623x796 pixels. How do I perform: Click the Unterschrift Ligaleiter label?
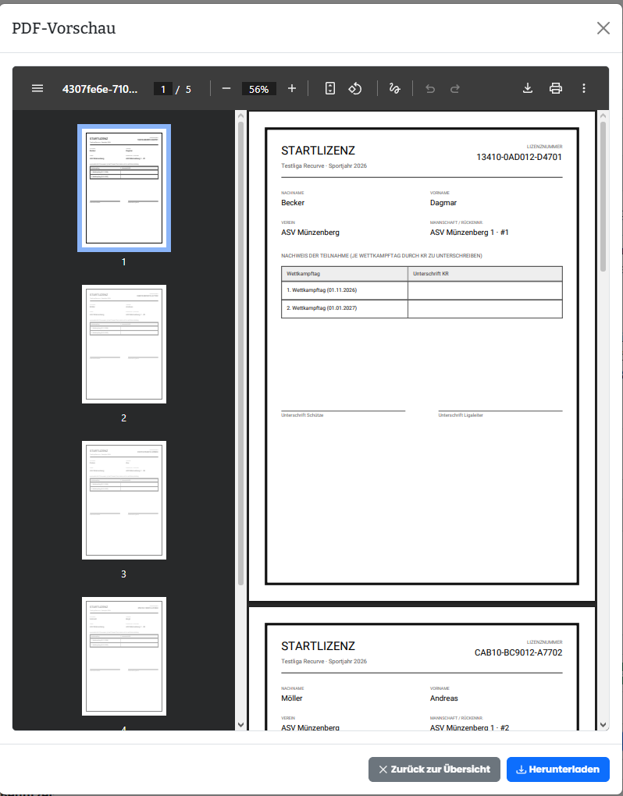(x=461, y=415)
